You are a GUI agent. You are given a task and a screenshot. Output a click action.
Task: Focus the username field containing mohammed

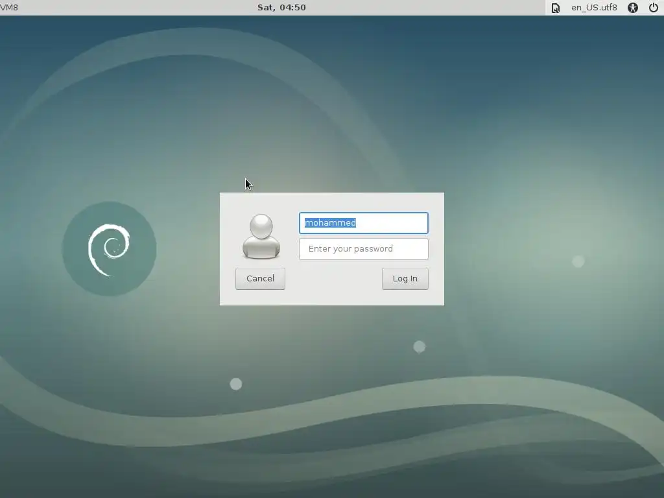364,223
